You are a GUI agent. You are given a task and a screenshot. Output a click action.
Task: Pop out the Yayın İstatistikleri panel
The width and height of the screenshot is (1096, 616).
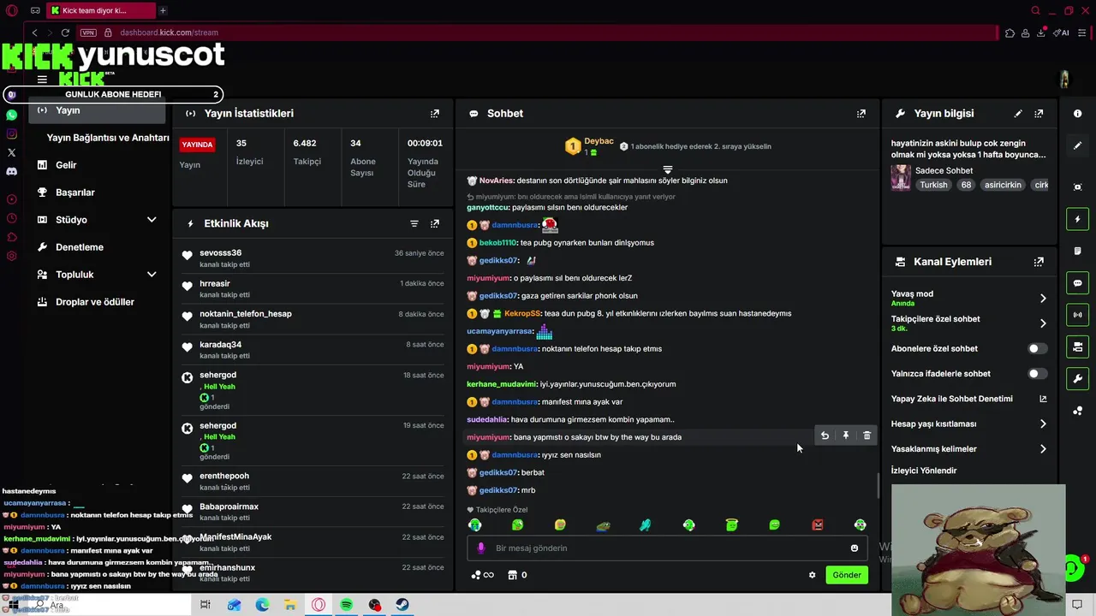(x=435, y=113)
